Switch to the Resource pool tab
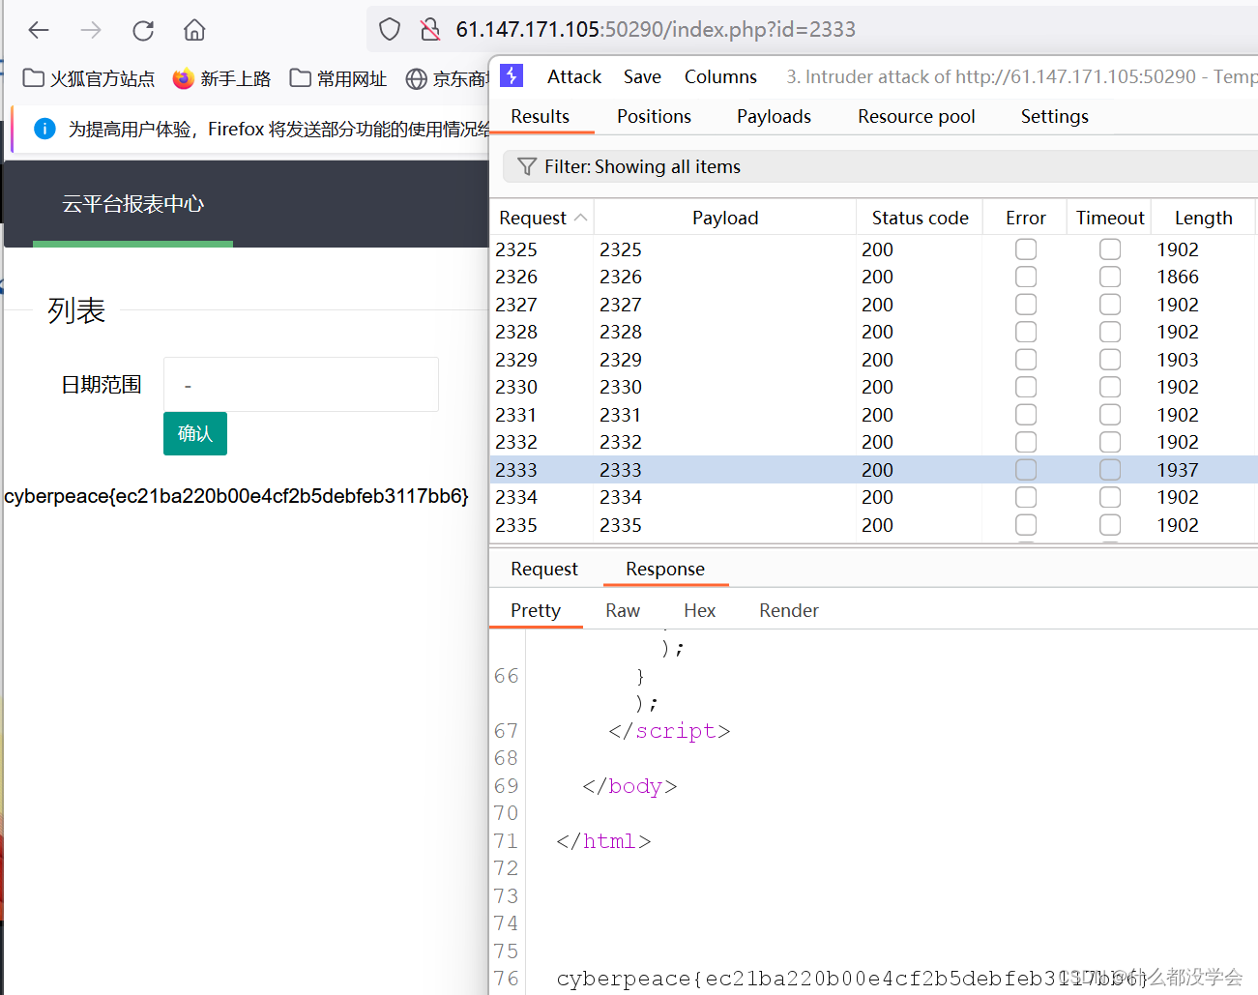The width and height of the screenshot is (1258, 995). pyautogui.click(x=916, y=116)
